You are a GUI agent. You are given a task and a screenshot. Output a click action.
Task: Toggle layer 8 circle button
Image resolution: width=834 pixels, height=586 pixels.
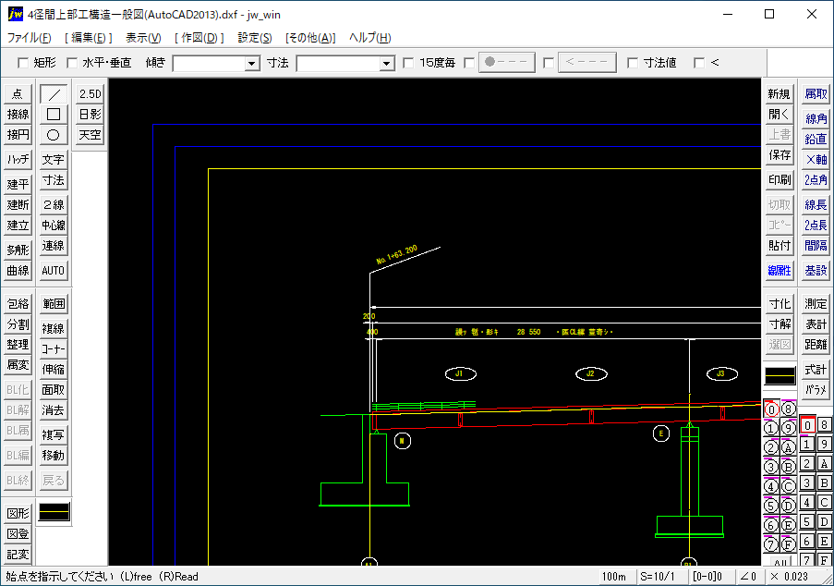point(788,409)
